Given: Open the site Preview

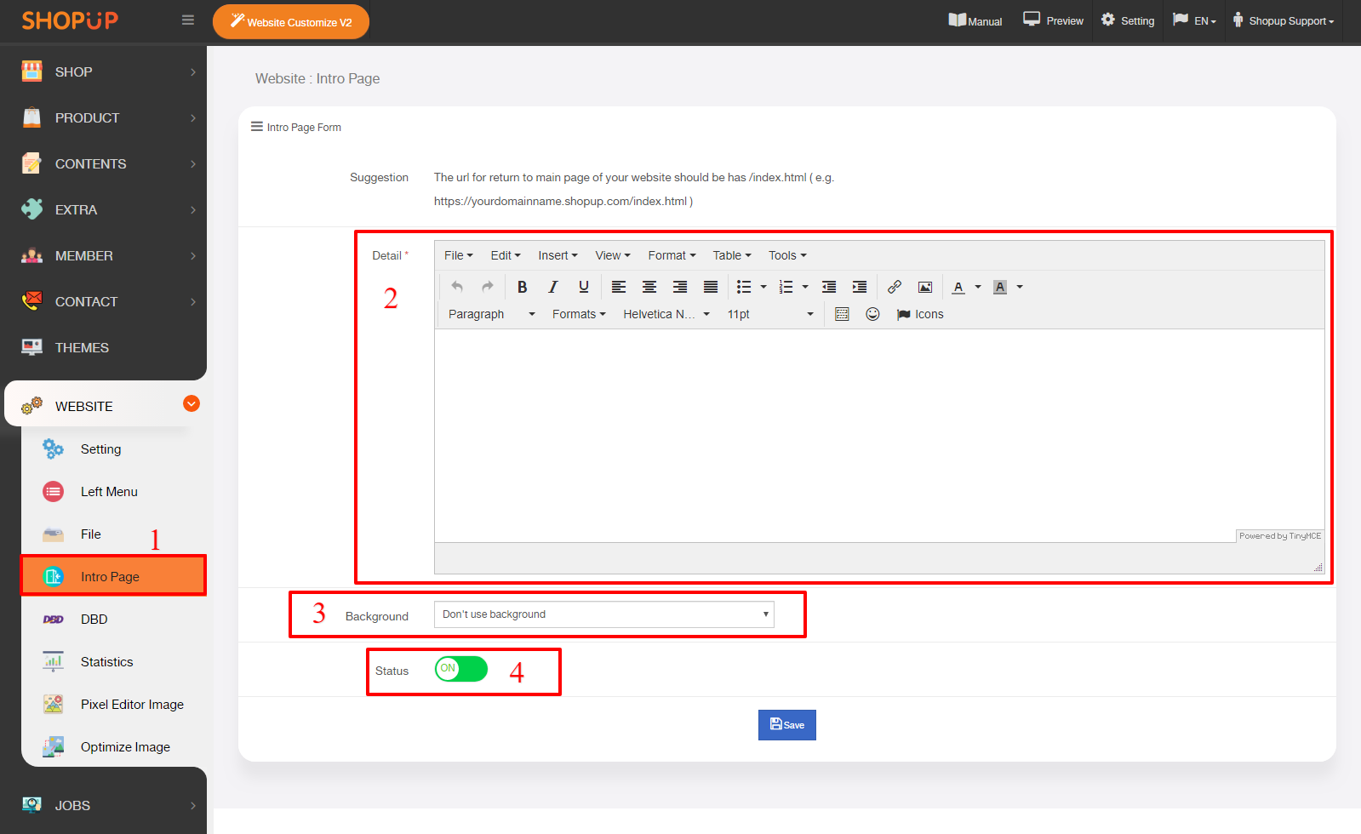Looking at the screenshot, I should (1053, 20).
